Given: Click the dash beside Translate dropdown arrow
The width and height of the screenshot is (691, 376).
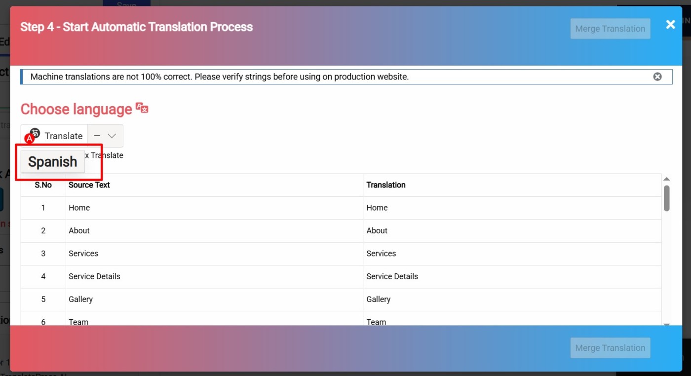Looking at the screenshot, I should tap(97, 136).
